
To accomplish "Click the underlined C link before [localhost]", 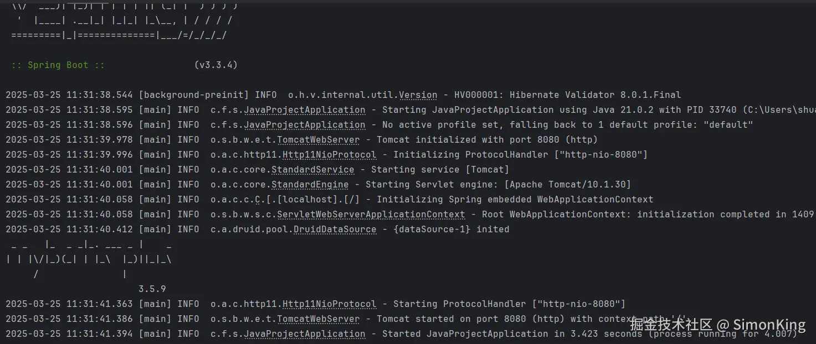I will pyautogui.click(x=258, y=200).
